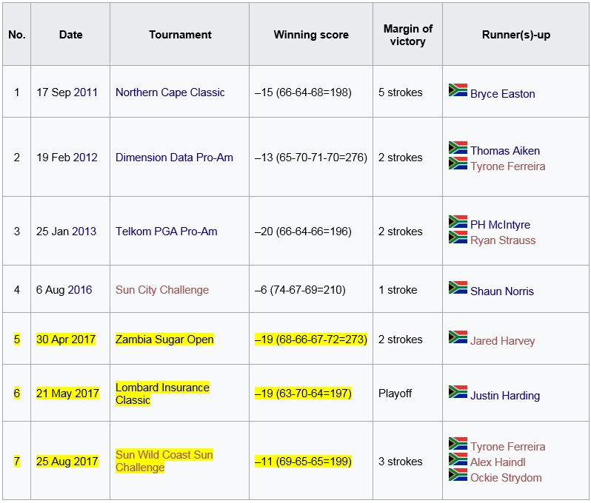Image resolution: width=591 pixels, height=503 pixels.
Task: Select score –19 (68-66-67-72=273)
Action: pyautogui.click(x=311, y=340)
